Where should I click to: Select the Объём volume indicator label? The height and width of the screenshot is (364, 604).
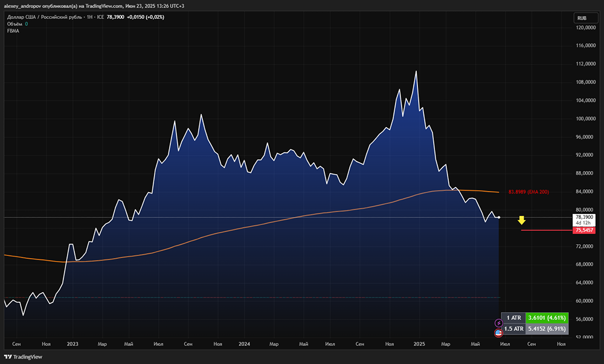click(x=15, y=24)
